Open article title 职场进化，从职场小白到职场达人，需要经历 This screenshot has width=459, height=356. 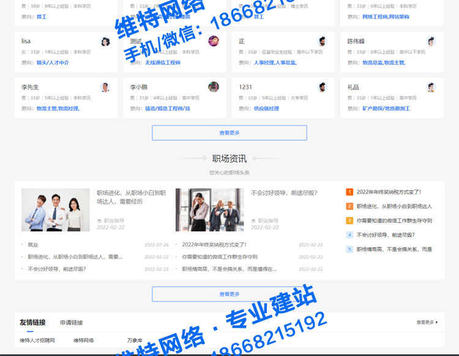coord(131,197)
